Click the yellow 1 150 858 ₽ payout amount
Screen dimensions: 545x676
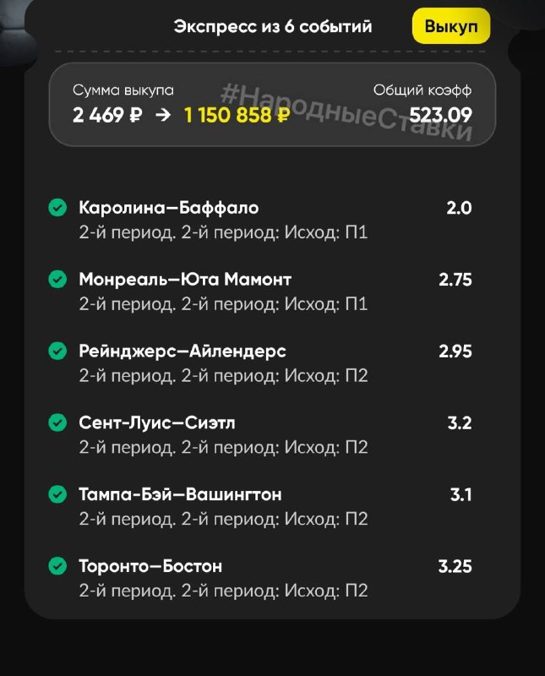click(237, 116)
